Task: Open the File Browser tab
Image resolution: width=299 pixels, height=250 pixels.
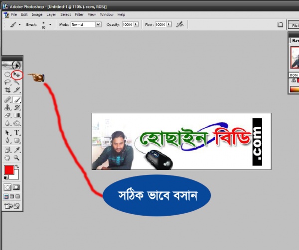Action: [294, 25]
